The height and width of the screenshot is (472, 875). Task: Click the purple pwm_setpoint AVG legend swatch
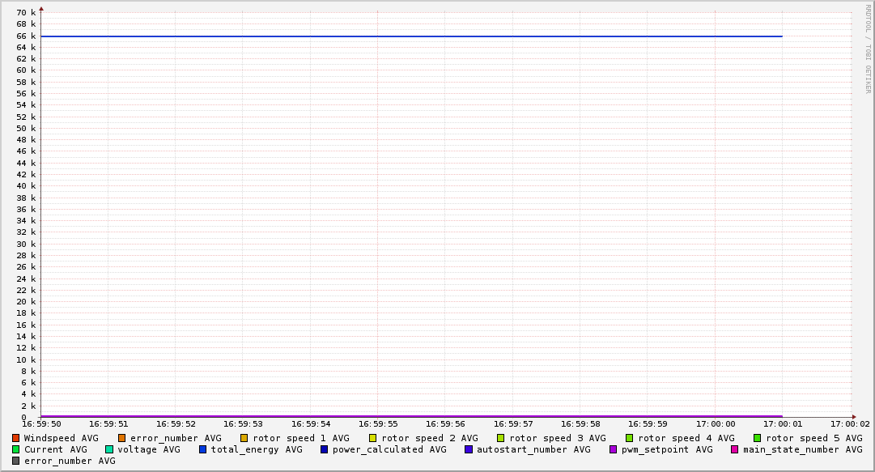coord(613,449)
